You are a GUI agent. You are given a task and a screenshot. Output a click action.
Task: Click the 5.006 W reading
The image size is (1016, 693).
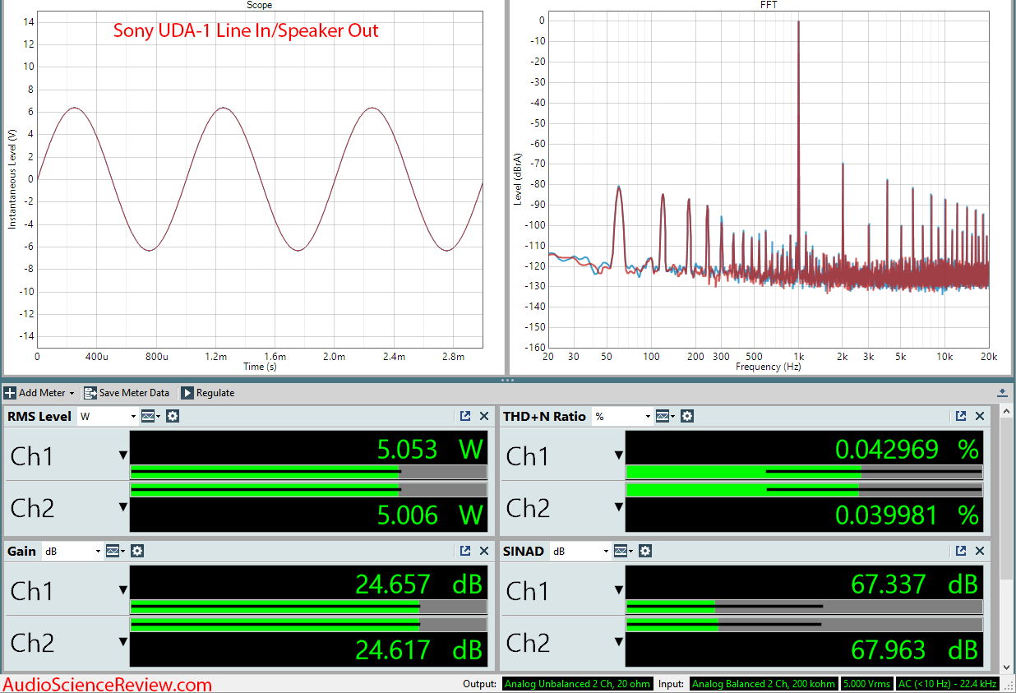[429, 515]
